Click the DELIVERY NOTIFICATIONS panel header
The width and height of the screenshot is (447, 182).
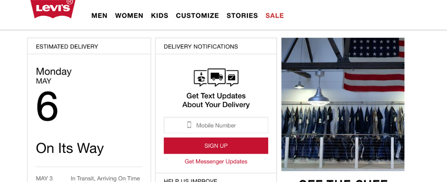201,47
